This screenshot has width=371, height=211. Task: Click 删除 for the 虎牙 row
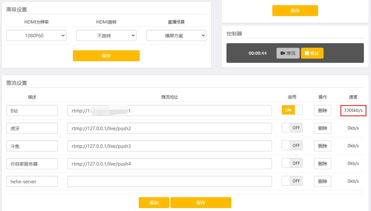pyautogui.click(x=323, y=128)
